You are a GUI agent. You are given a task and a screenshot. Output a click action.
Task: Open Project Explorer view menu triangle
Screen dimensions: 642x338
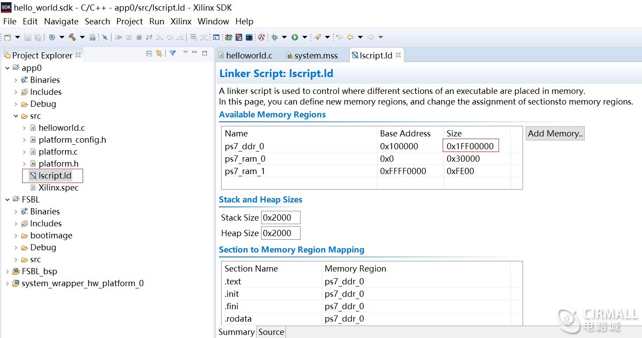coord(185,52)
